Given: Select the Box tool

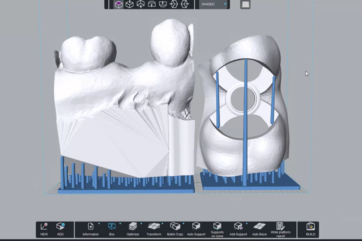Looking at the screenshot, I should coord(112,229).
